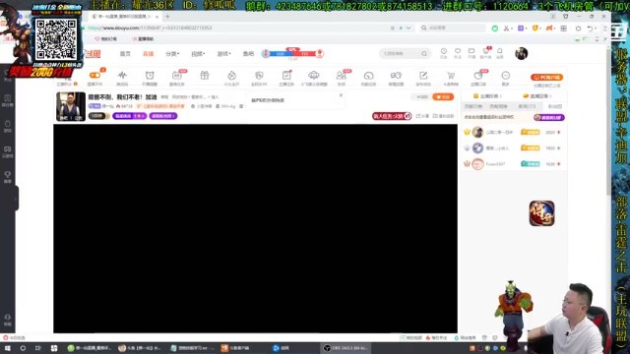
Task: Open the UFO spaceship icon
Action: pyautogui.click(x=314, y=75)
